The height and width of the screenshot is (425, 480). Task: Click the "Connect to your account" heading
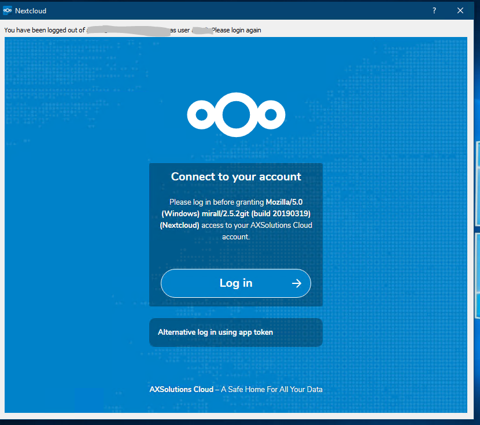[x=236, y=176]
